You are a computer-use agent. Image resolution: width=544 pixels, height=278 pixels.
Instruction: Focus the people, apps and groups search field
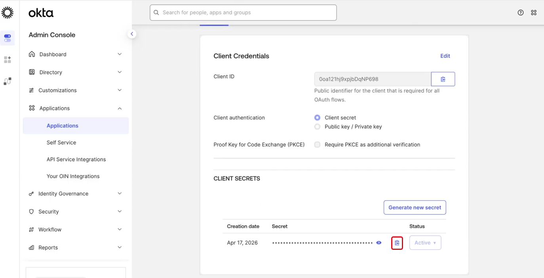(243, 13)
